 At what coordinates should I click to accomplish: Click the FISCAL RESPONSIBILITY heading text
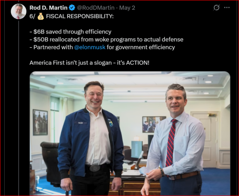(x=80, y=16)
